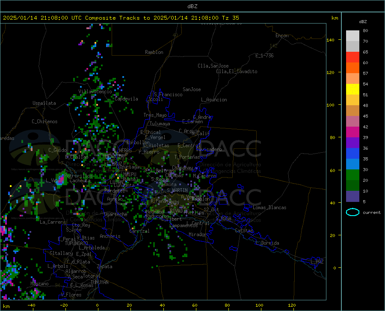Click the 'SanJose' place label
Image resolution: width=385 pixels, height=311 pixels.
tap(192, 89)
